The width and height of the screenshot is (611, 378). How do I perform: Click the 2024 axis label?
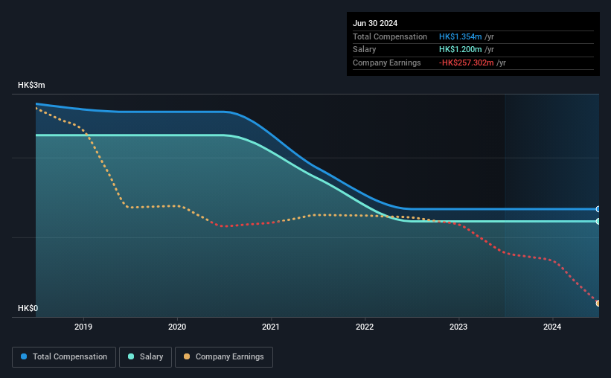552,327
